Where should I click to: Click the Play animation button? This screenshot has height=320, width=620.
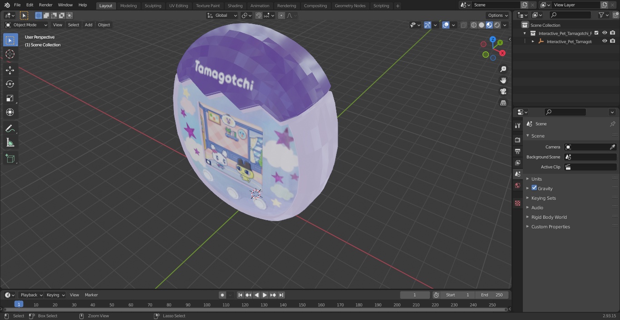click(265, 295)
